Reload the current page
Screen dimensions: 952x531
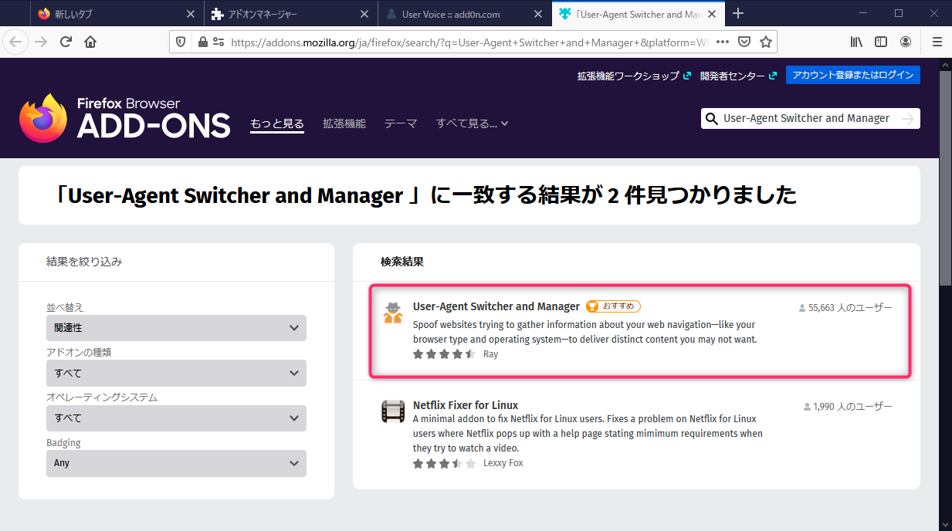[x=66, y=42]
